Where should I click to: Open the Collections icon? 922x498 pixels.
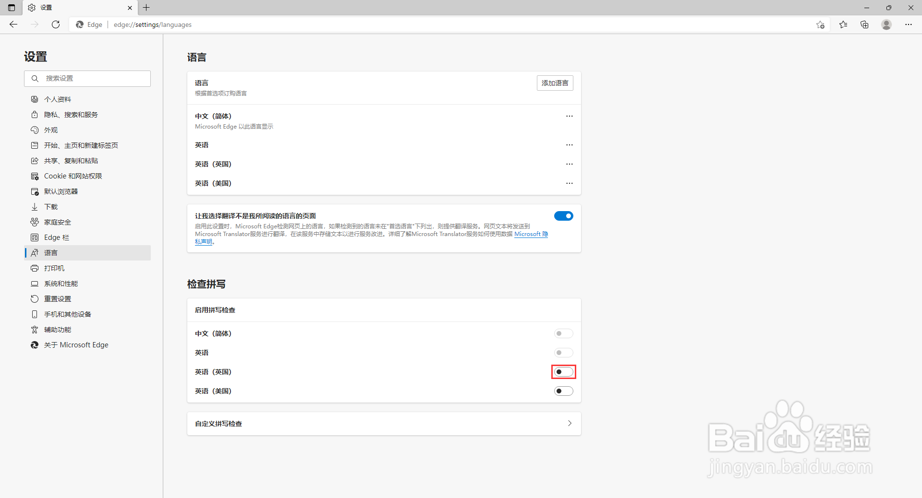[864, 24]
